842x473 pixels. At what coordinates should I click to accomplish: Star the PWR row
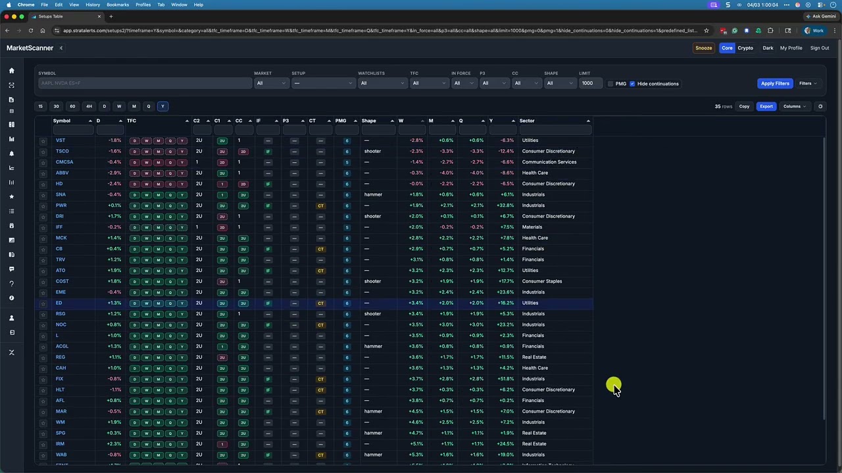pyautogui.click(x=43, y=206)
